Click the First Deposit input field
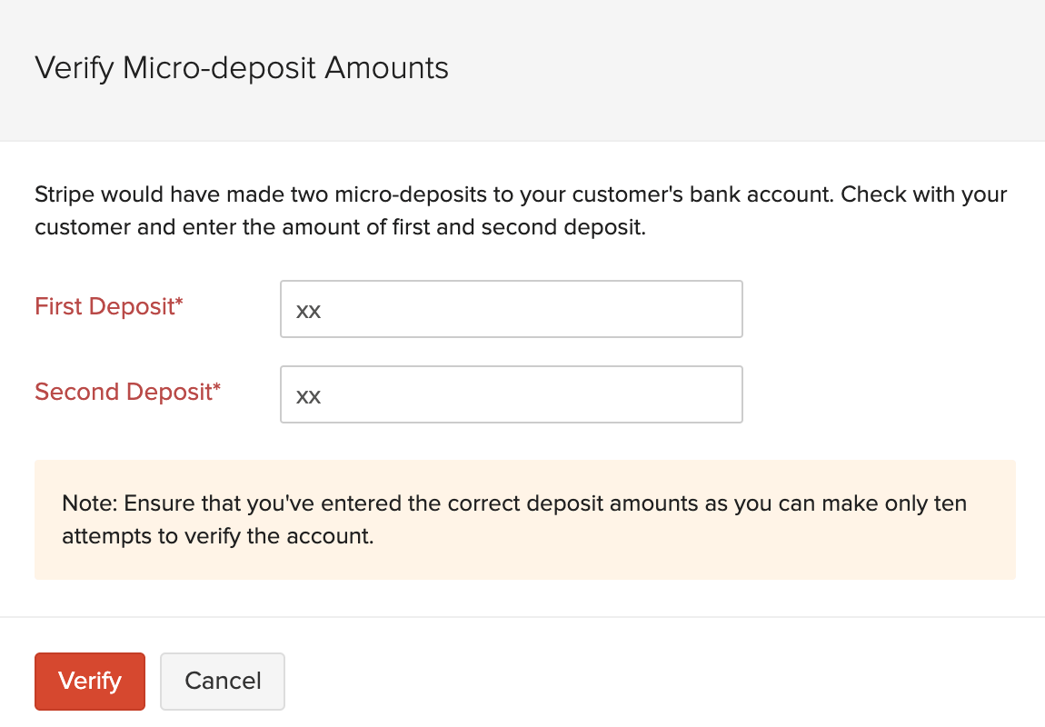The width and height of the screenshot is (1045, 727). (x=511, y=309)
